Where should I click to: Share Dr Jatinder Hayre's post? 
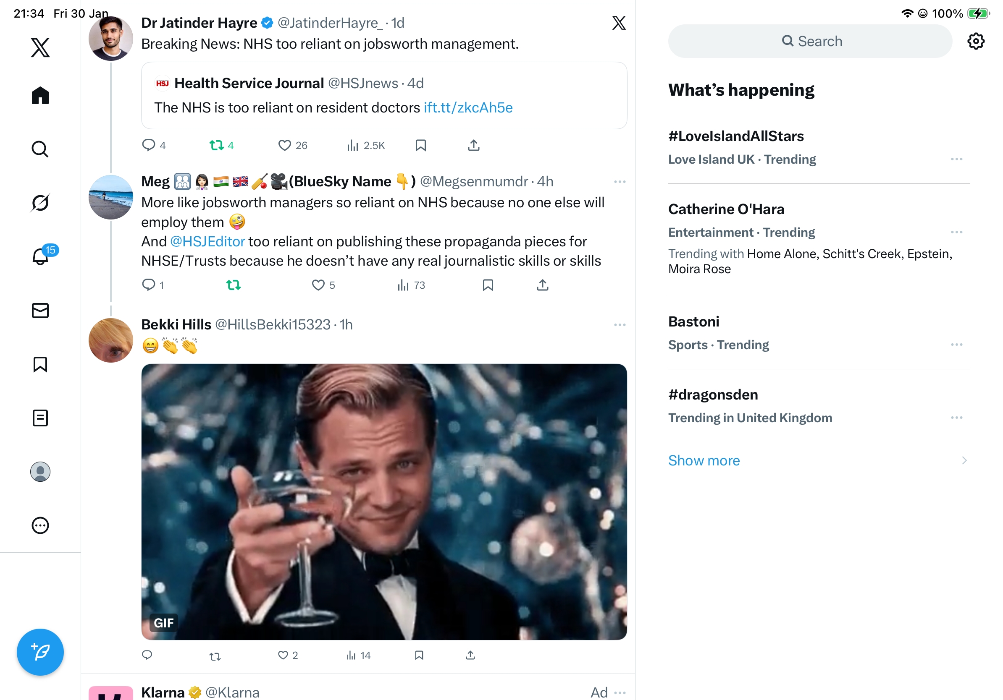(x=473, y=145)
